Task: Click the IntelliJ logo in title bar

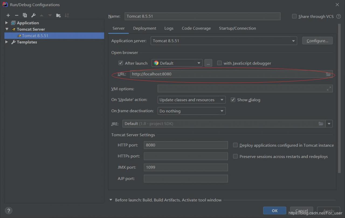Action: [x=5, y=5]
